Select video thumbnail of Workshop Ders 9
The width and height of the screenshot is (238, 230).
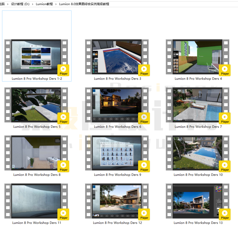coord(117,153)
